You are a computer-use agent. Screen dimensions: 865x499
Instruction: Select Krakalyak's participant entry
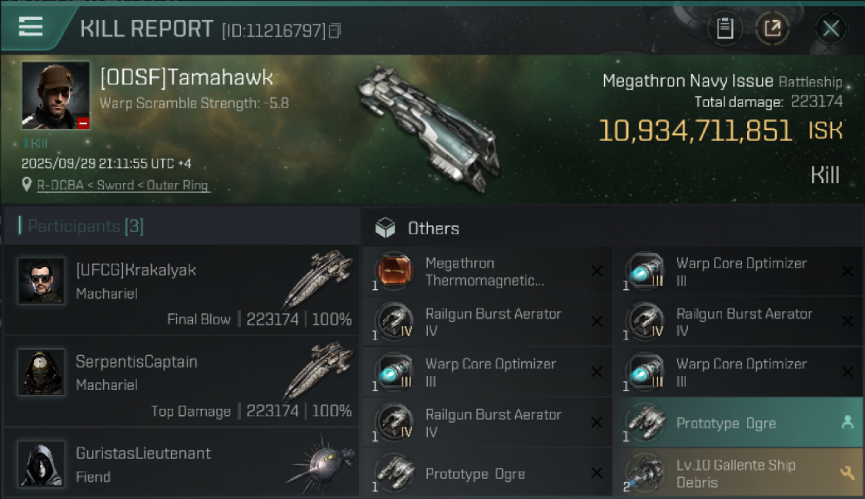tap(181, 289)
